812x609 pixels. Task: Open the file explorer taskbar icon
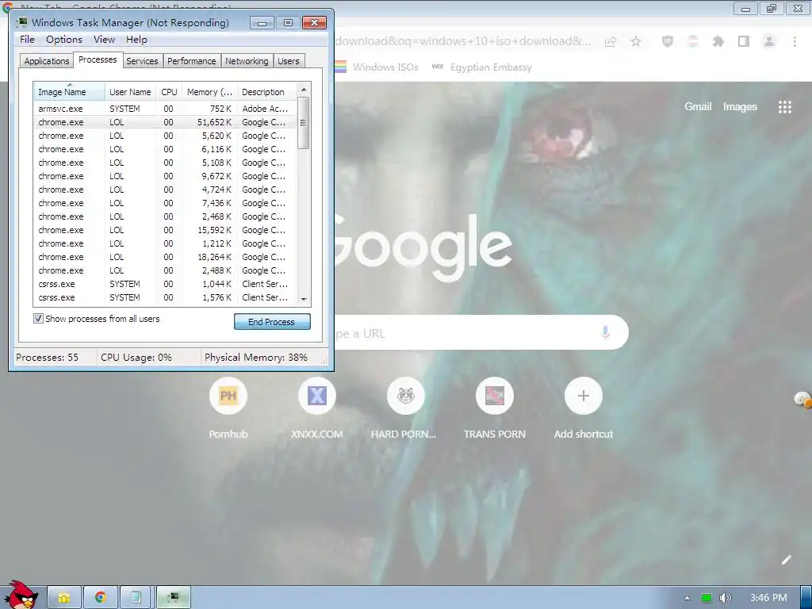pyautogui.click(x=64, y=598)
